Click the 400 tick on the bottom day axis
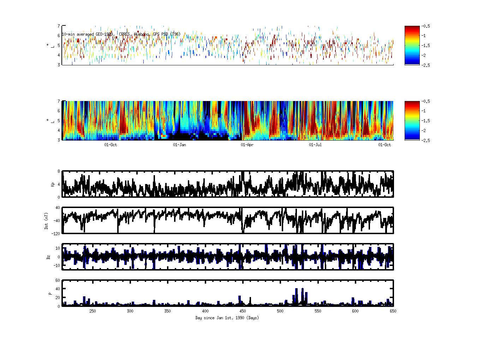477x344 pixels. (x=205, y=311)
